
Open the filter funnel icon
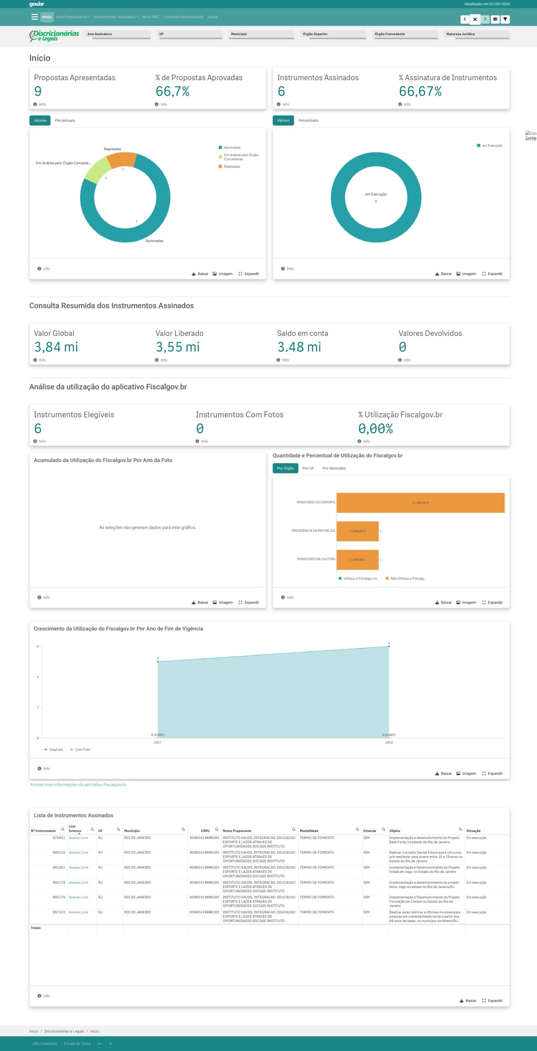(505, 19)
